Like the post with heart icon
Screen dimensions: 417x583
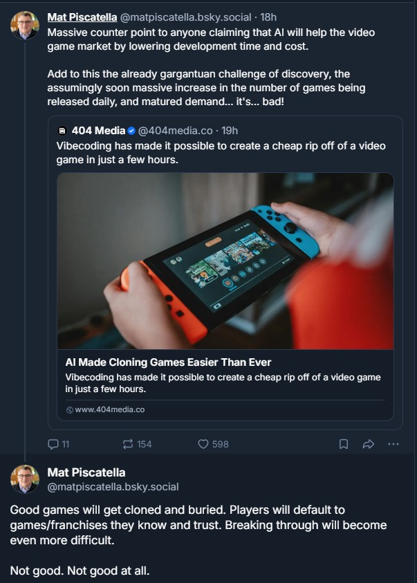click(203, 444)
